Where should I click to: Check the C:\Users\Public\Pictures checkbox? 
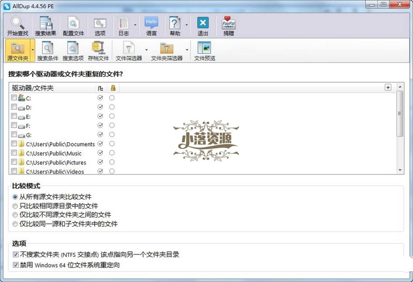point(14,162)
